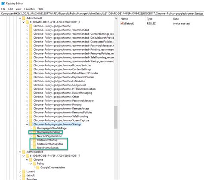Select folder icon of googlechrome~DefaultSearchProvider
This screenshot has width=204, height=180.
pos(31,73)
